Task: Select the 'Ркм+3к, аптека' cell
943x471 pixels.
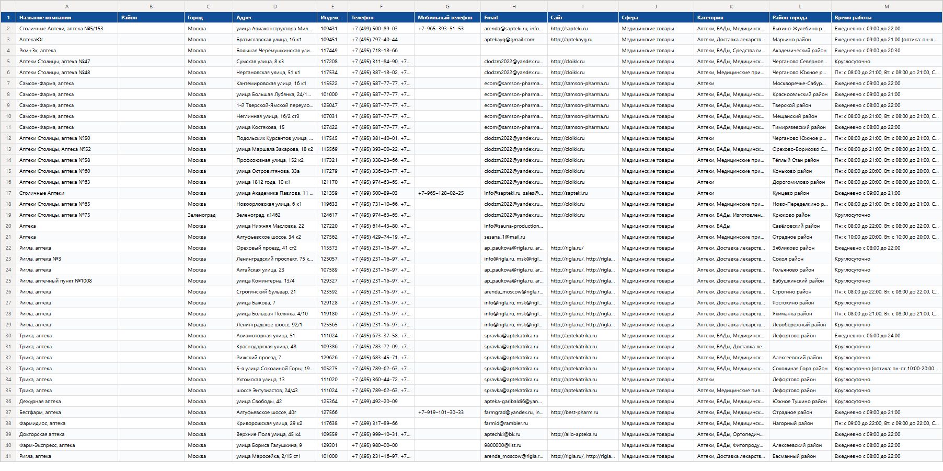Action: click(x=67, y=51)
